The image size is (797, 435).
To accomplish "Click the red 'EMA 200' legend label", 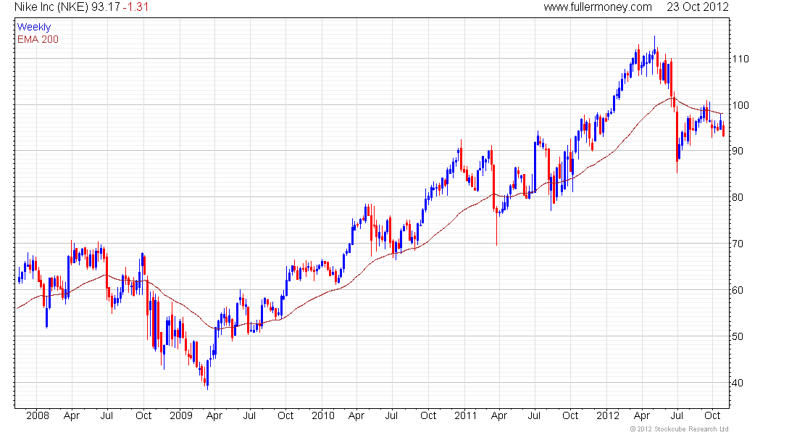I will [x=38, y=40].
